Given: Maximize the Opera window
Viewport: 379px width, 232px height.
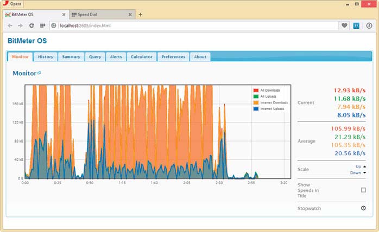Looking at the screenshot, I should 357,4.
